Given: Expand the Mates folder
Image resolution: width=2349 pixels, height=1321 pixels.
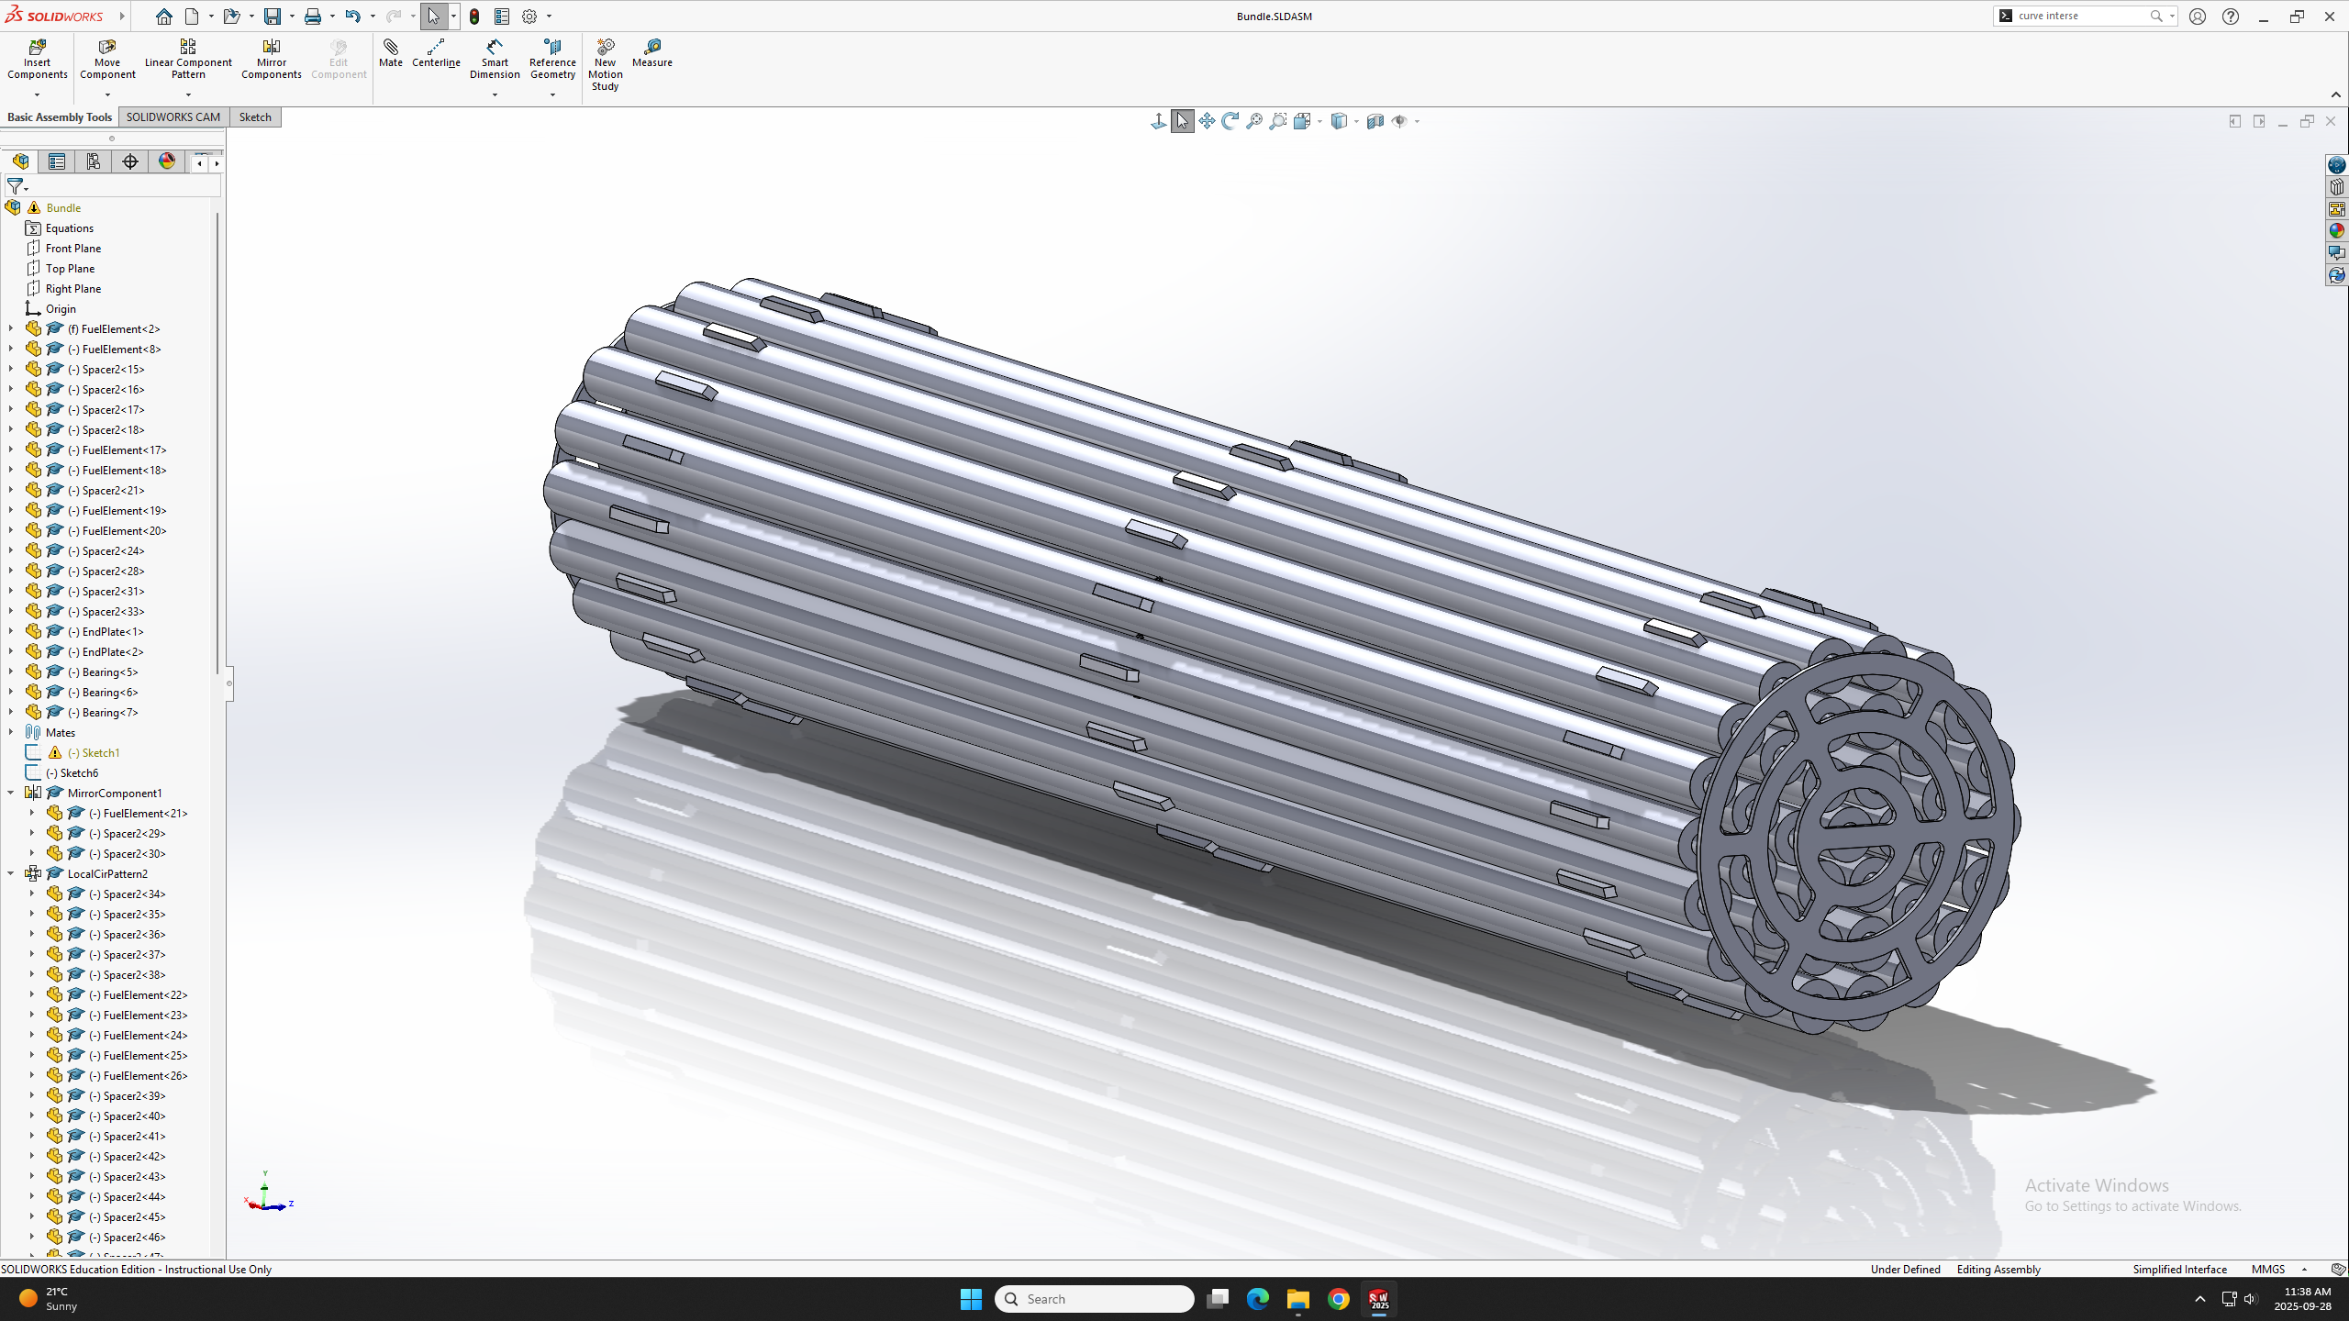Looking at the screenshot, I should (11, 732).
